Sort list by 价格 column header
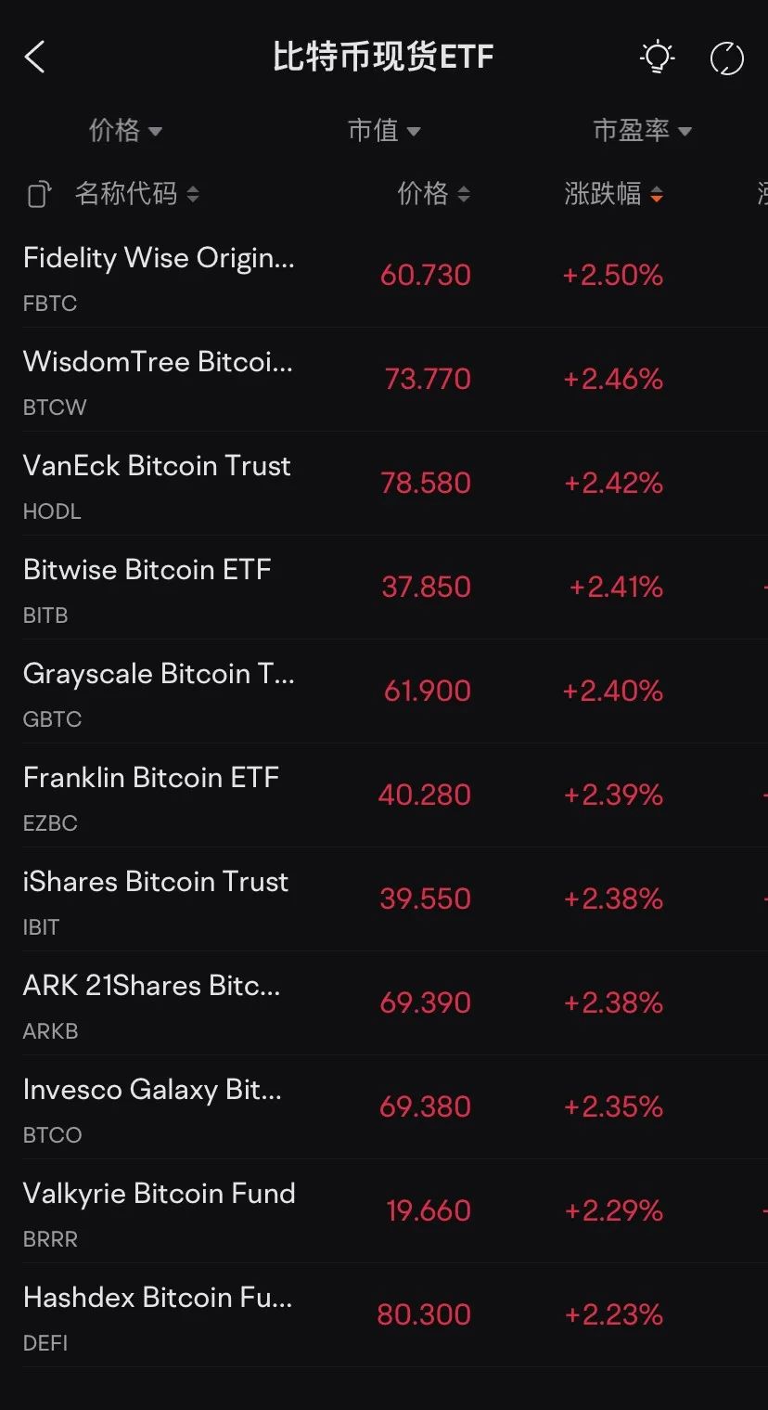Image resolution: width=768 pixels, height=1410 pixels. [x=433, y=193]
